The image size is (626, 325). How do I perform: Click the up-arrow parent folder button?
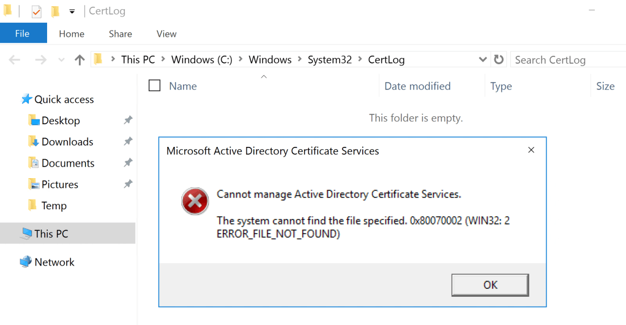[80, 59]
